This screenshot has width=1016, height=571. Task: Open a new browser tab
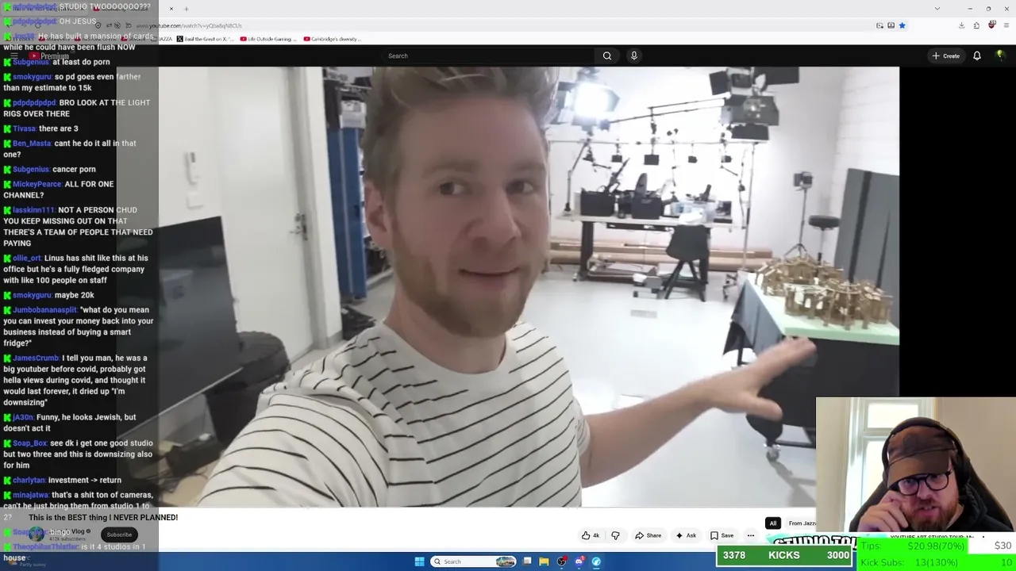pos(187,9)
